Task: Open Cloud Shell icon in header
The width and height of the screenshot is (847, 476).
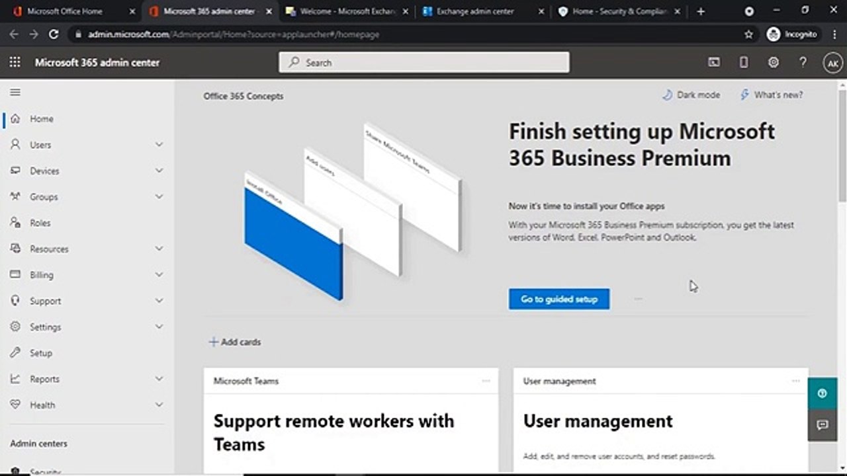Action: 714,62
